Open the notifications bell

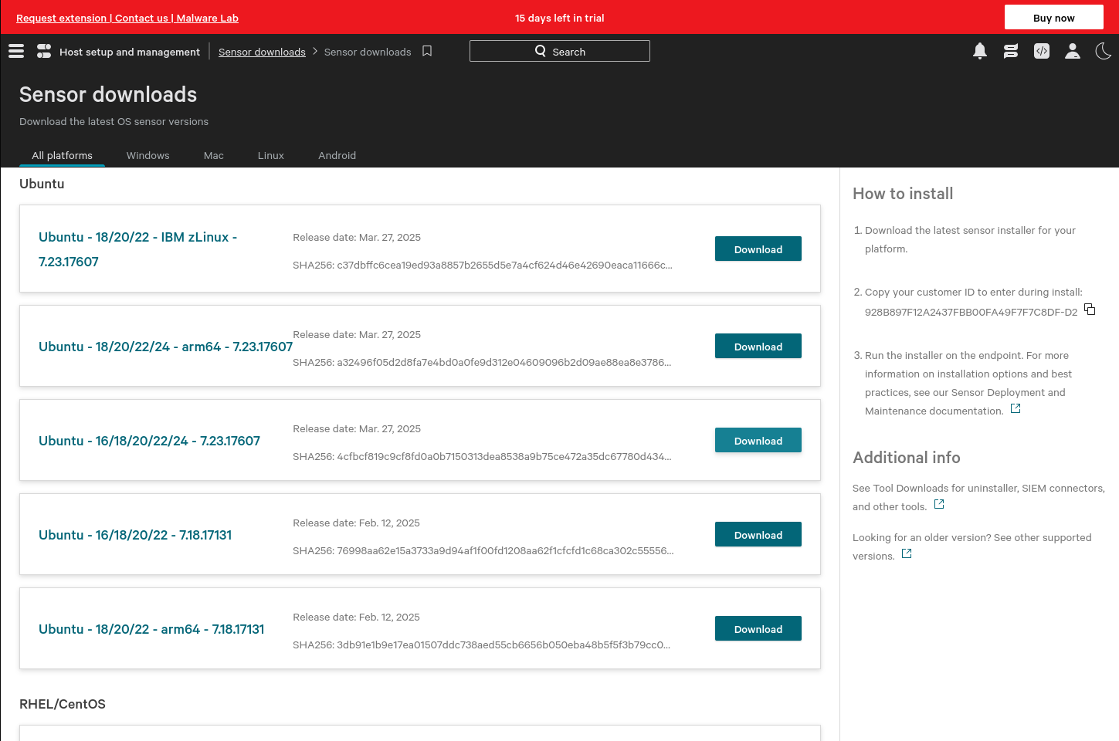(x=980, y=52)
